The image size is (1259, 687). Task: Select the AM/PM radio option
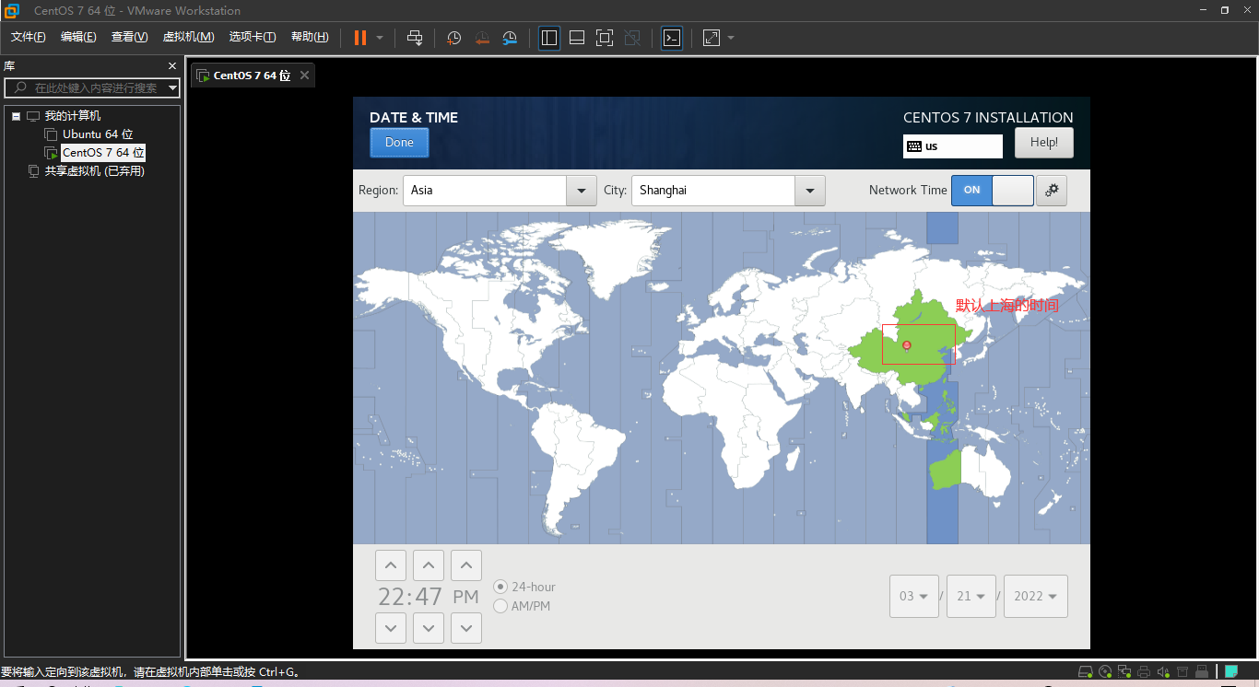(x=523, y=606)
